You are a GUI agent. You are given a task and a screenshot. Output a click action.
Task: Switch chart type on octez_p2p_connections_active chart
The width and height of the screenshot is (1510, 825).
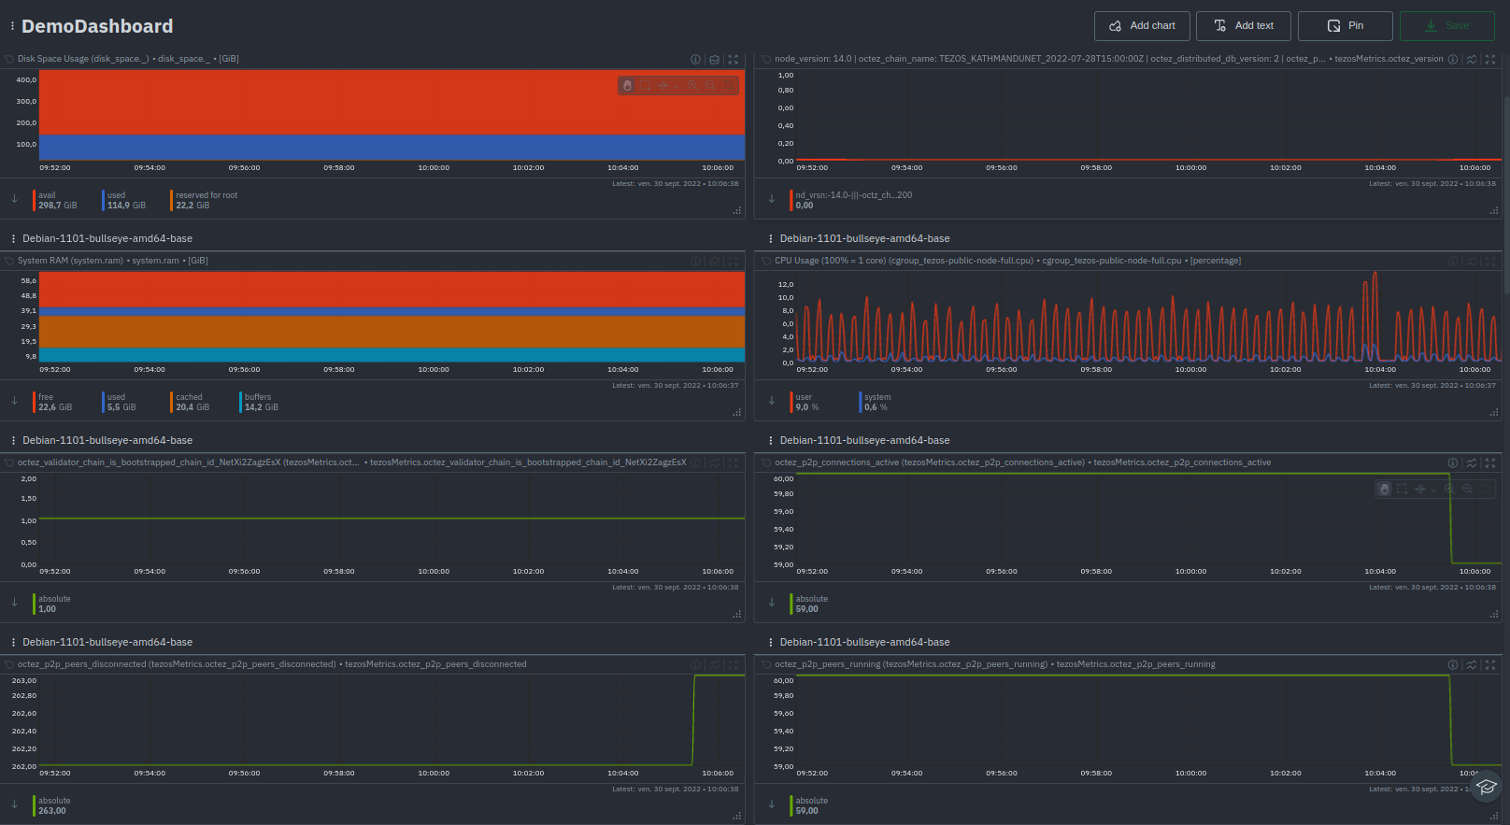coord(1472,462)
